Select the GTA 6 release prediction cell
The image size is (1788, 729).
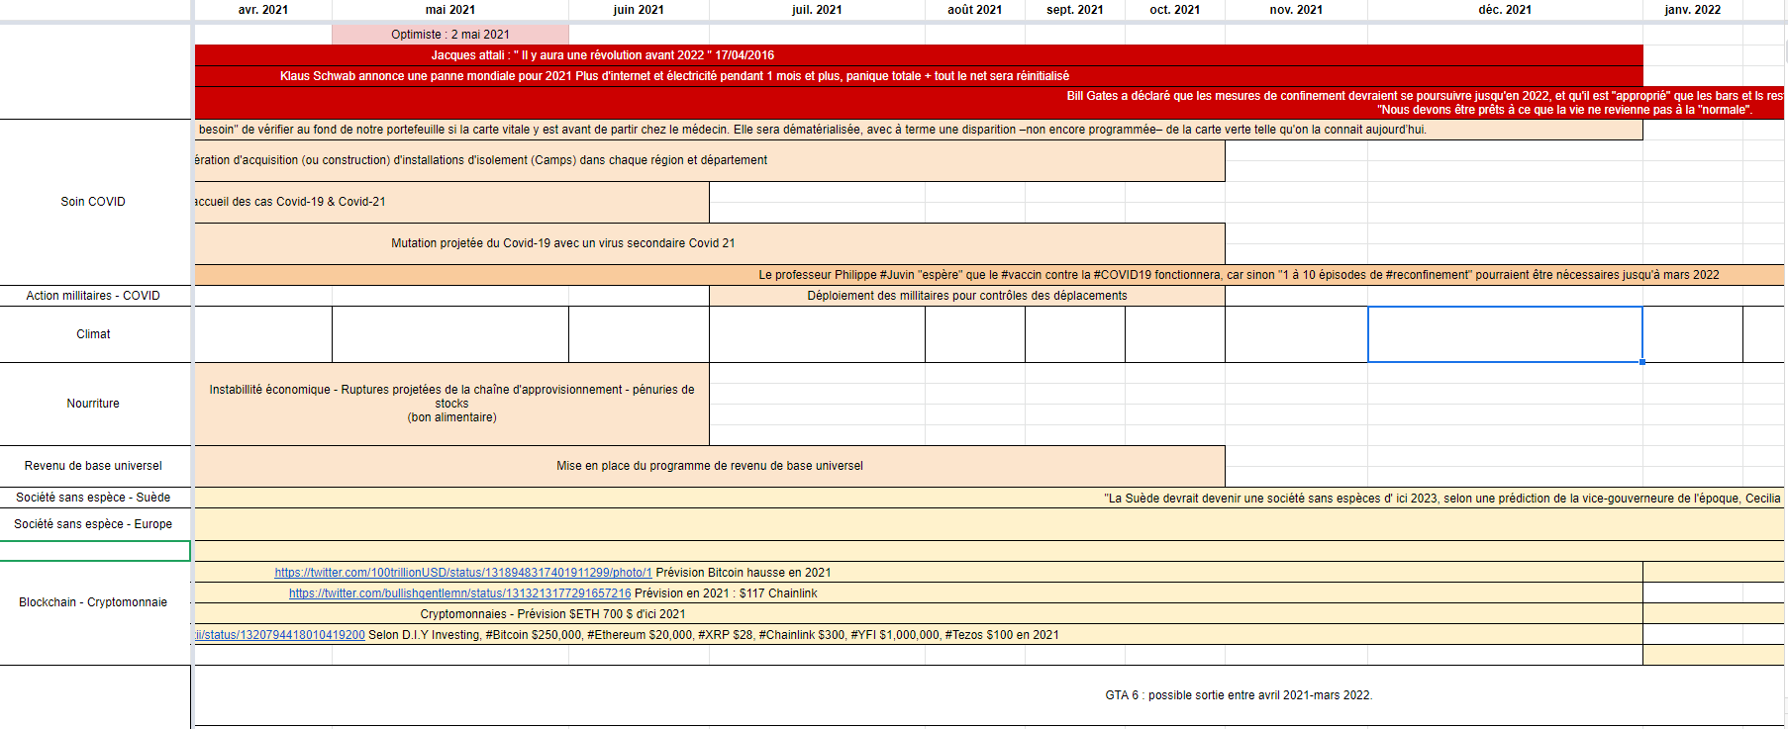[x=1238, y=695]
